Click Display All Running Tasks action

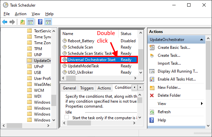tap(178, 71)
